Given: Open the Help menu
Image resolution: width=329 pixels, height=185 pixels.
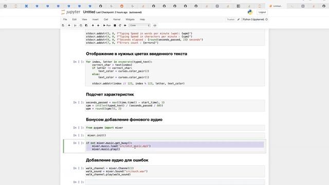Looking at the screenshot, I should coord(142,20).
